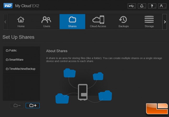Click the remove share folder-minus button

(17, 105)
